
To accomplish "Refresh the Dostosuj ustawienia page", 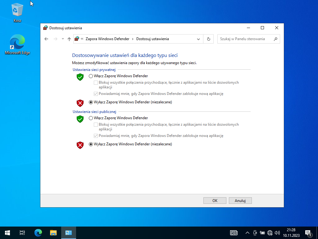I will (208, 39).
